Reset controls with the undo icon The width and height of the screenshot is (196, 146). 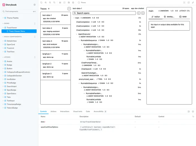point(193,117)
